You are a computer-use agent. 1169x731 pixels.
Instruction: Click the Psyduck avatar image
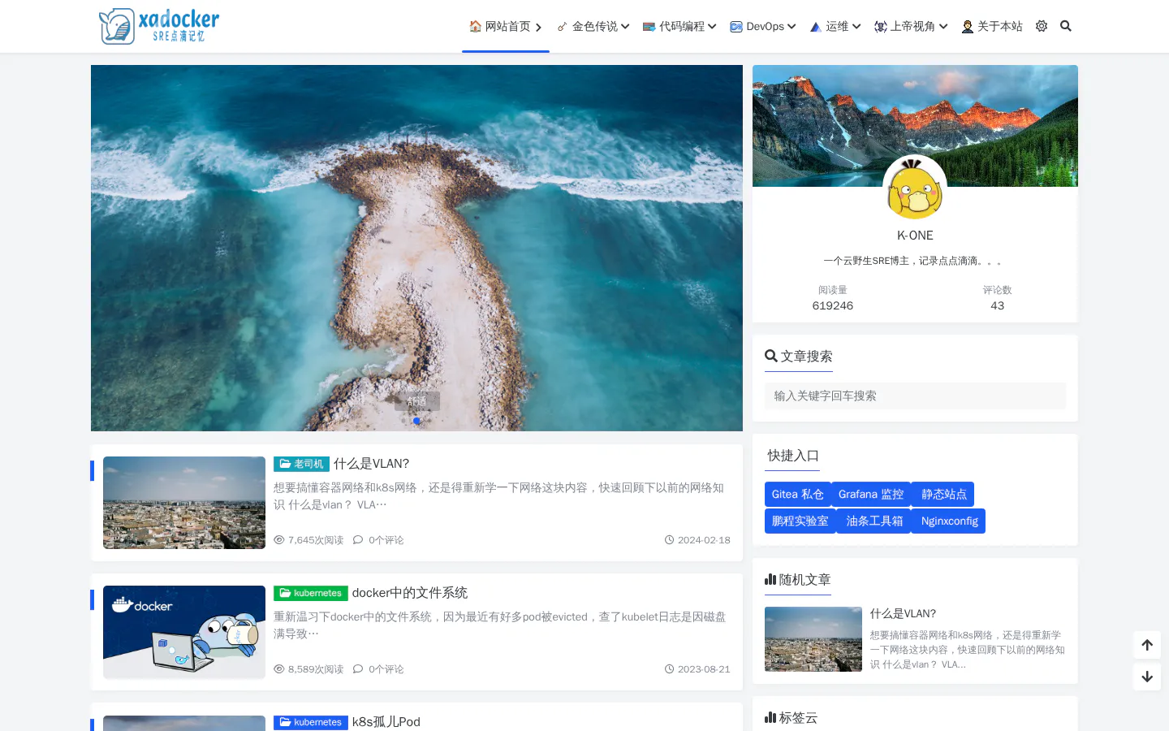pos(915,188)
